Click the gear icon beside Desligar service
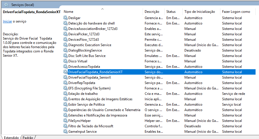 65,18
